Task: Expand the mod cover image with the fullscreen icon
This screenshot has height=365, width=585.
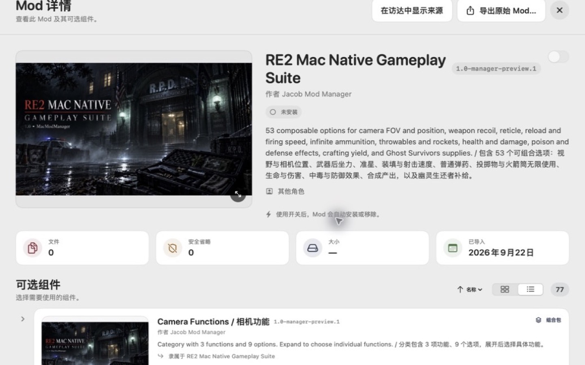Action: pyautogui.click(x=238, y=194)
